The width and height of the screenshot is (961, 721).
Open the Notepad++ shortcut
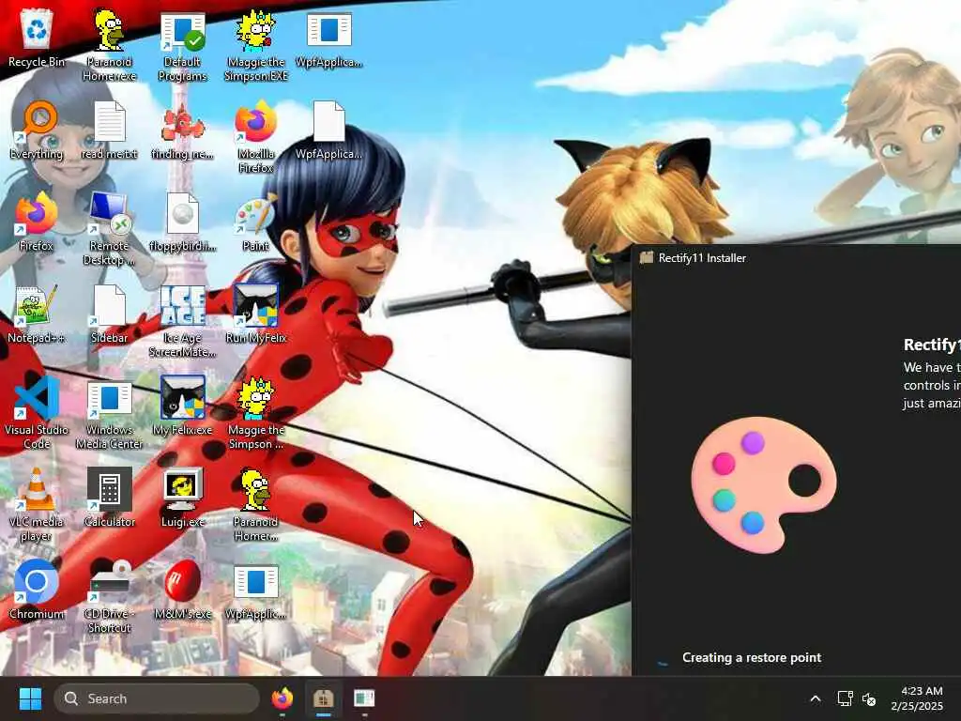(37, 314)
